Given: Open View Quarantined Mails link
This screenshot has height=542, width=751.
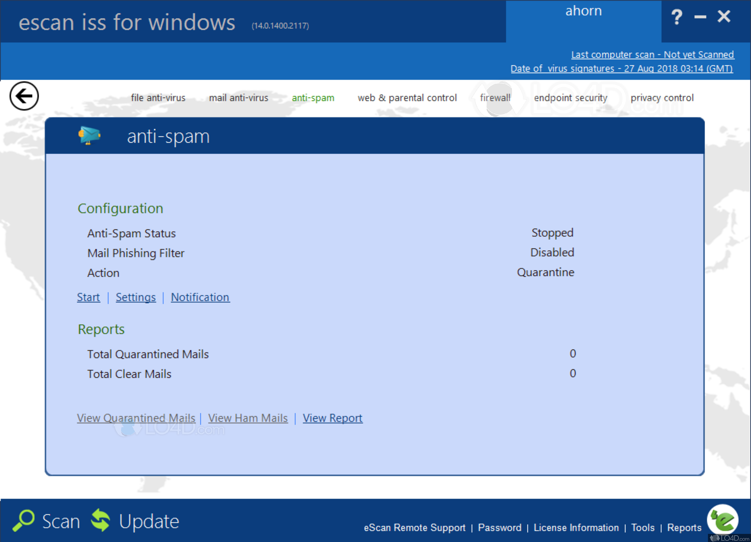Looking at the screenshot, I should click(136, 418).
